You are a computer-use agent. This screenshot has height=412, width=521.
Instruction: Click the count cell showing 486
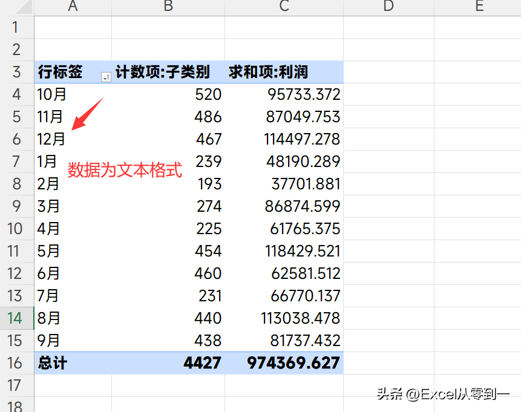point(168,117)
